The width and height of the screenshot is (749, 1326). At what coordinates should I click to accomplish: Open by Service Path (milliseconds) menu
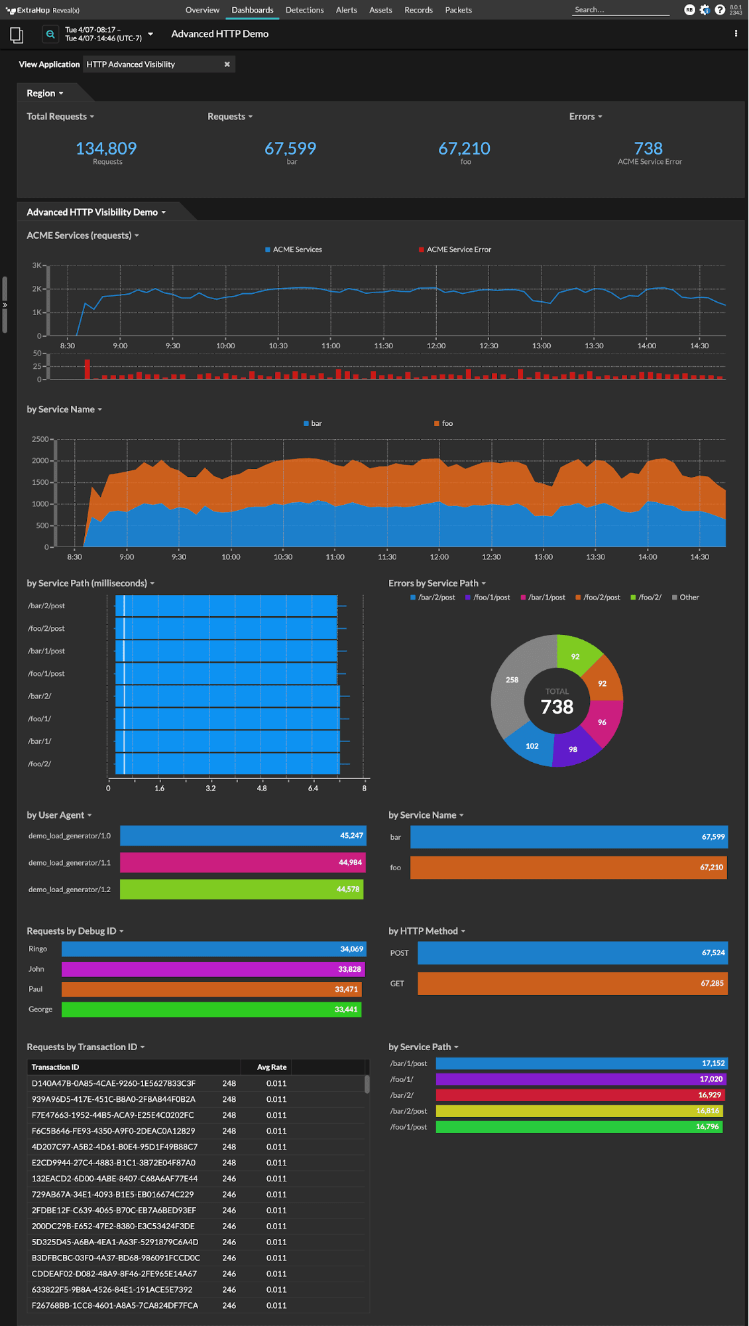point(91,583)
